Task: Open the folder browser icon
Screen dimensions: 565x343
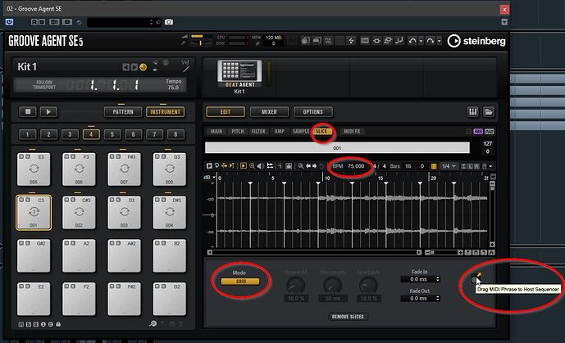Action: pyautogui.click(x=488, y=112)
